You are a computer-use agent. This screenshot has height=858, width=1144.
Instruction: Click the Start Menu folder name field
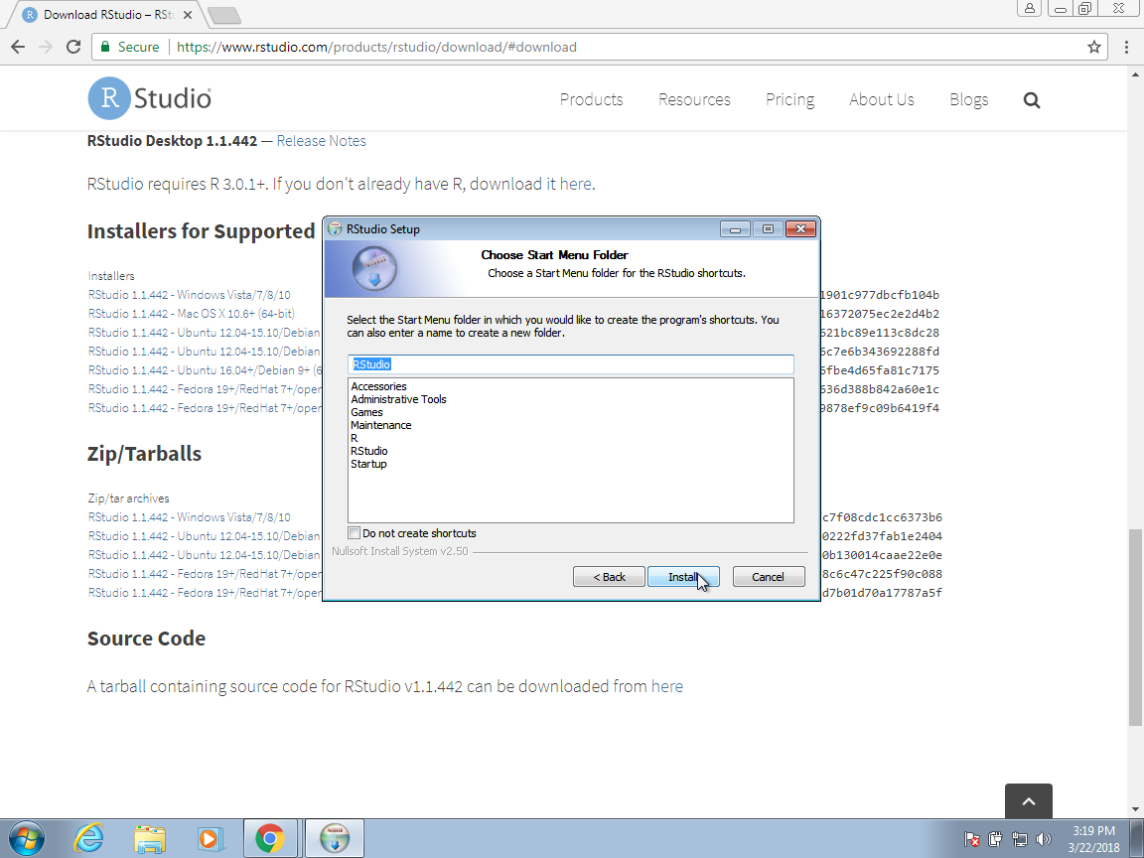click(570, 364)
